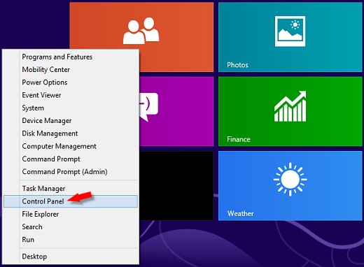Launch Command Prompt
The image size is (364, 267).
tap(71, 159)
